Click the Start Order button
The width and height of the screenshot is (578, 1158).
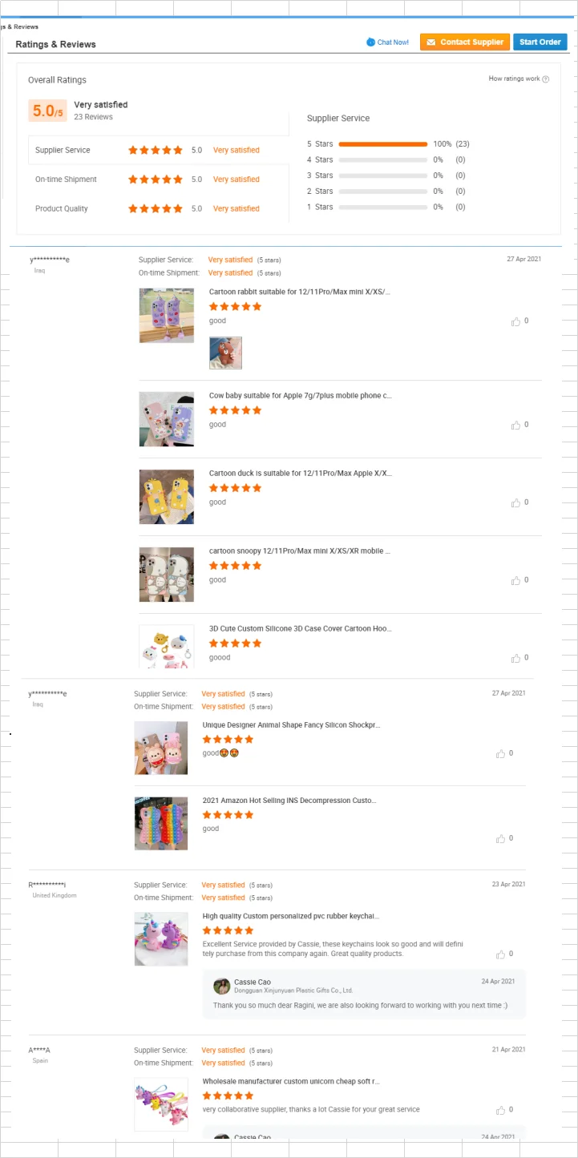tap(540, 42)
